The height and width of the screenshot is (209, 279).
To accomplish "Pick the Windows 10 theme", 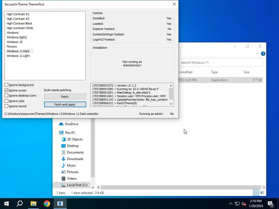I will click(15, 42).
